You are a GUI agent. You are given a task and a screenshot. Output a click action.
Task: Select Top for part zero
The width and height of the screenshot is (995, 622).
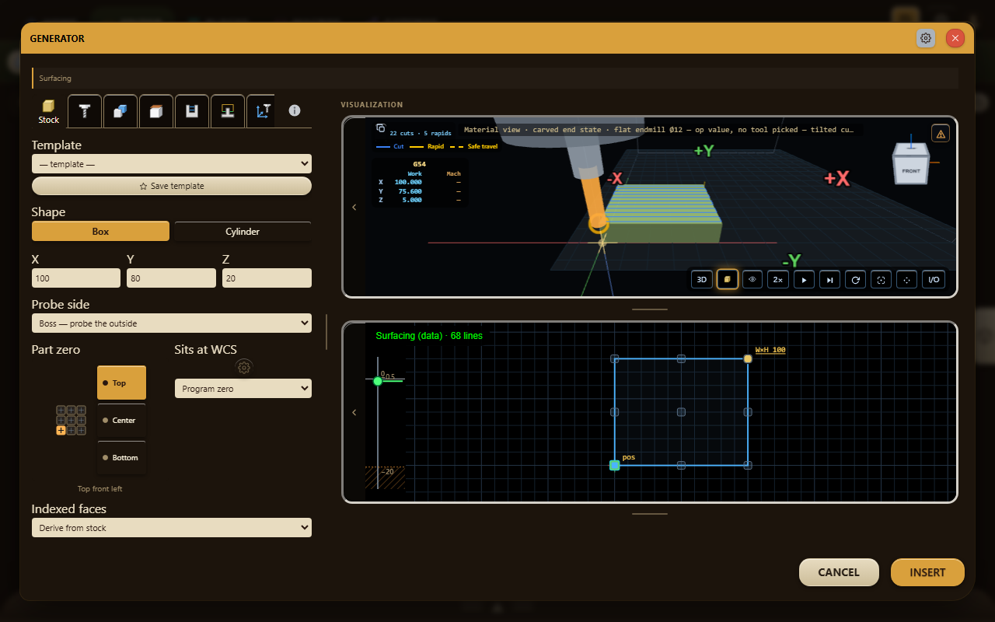click(x=121, y=383)
